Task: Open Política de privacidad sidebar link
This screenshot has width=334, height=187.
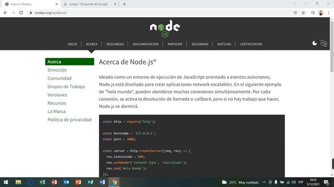Action: coord(69,119)
